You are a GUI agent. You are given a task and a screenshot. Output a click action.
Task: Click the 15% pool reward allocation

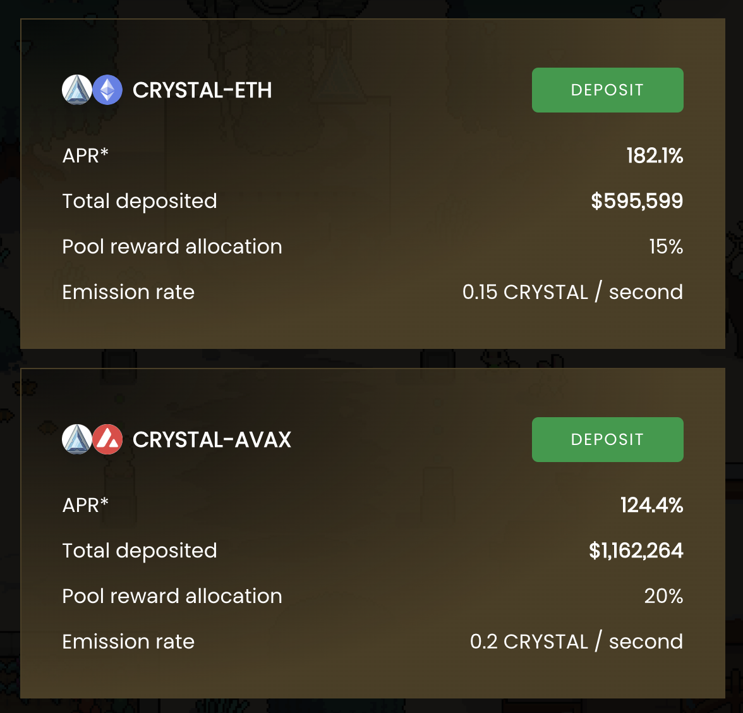(666, 247)
